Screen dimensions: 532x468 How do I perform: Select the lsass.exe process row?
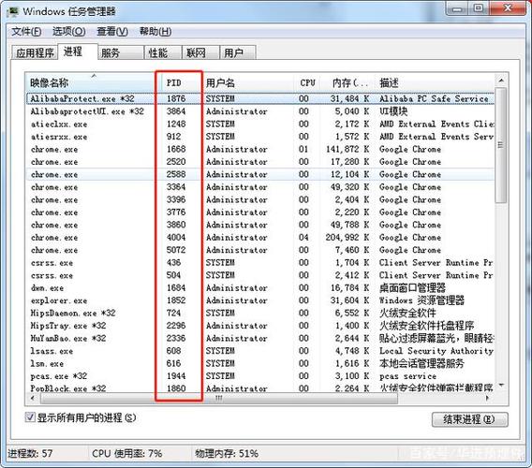[260, 351]
